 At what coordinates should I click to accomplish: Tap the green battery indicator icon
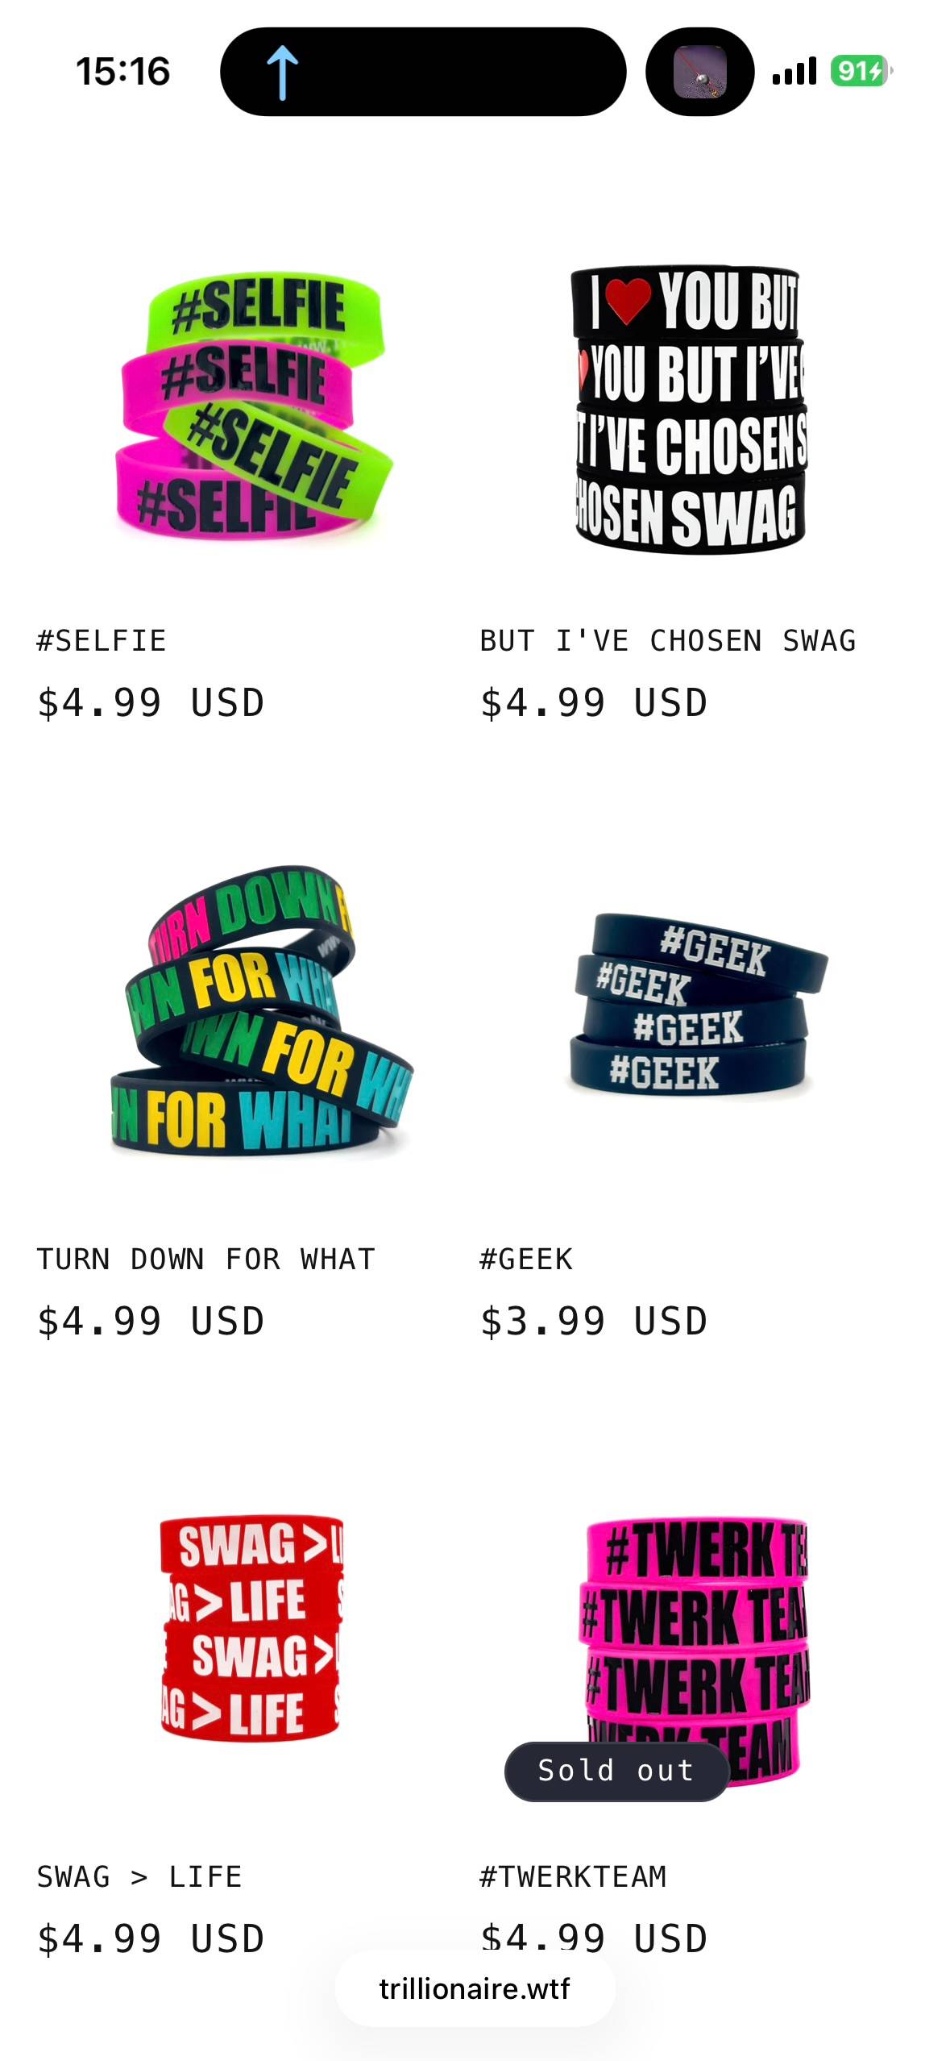tap(861, 72)
